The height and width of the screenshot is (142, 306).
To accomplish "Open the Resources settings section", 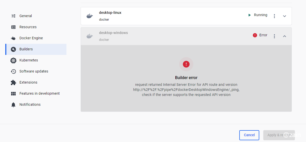I will coord(36,27).
